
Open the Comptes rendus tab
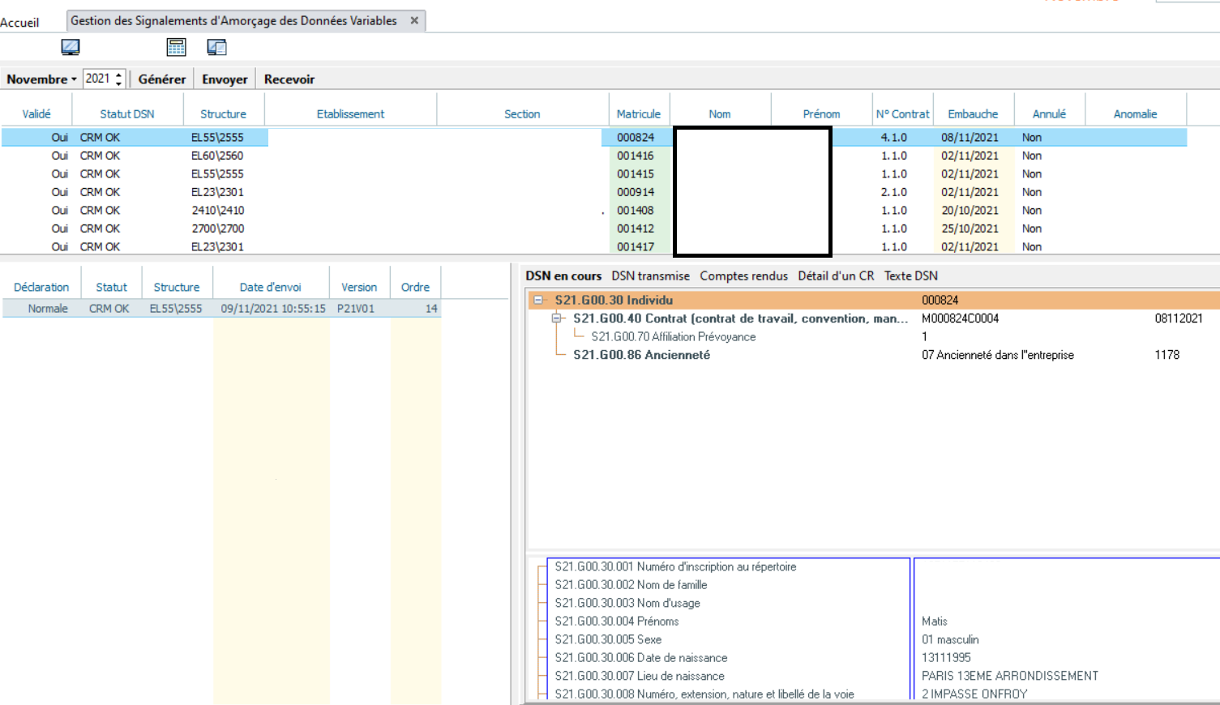(744, 276)
